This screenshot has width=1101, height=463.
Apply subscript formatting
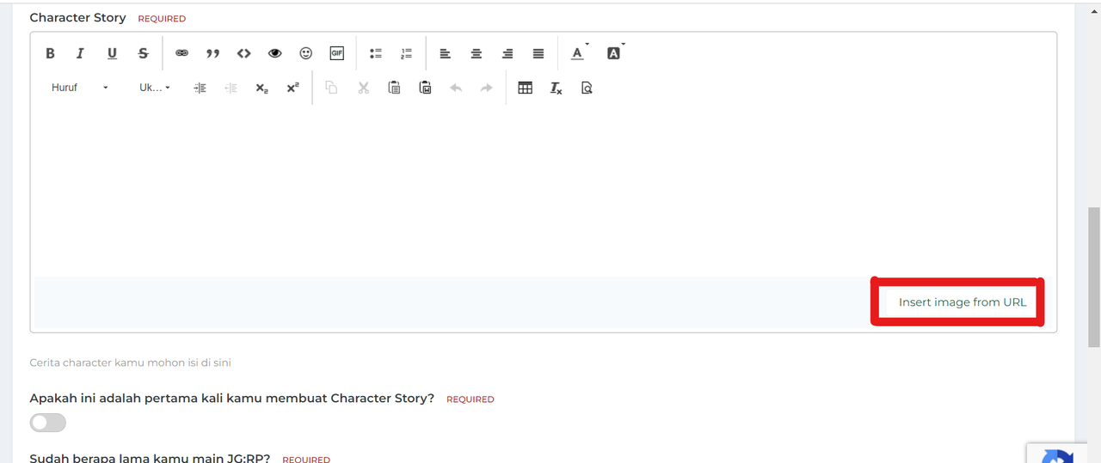(x=261, y=88)
